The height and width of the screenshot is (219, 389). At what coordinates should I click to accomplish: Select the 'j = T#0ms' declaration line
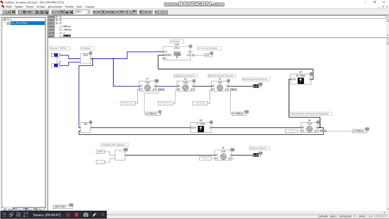tap(65, 26)
